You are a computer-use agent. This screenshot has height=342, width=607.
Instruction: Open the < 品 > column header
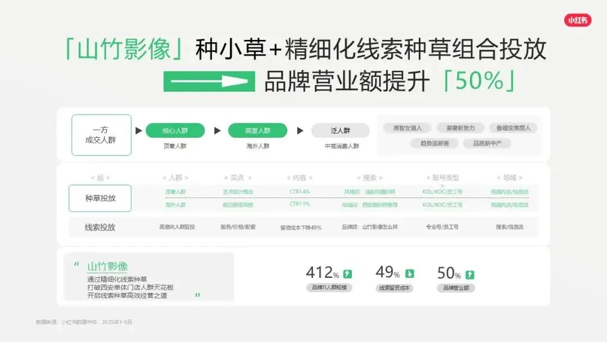click(x=100, y=177)
